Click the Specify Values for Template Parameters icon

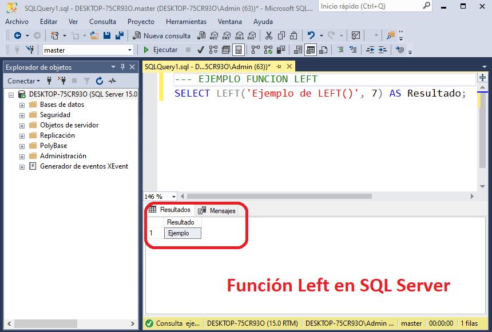(x=400, y=50)
